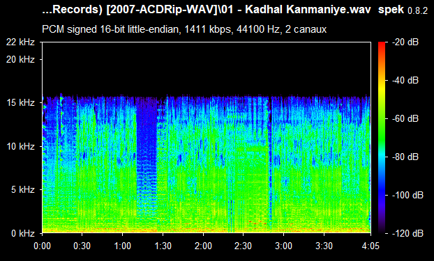The image size is (434, 261).
Task: Click the 15 kHz frequency axis label
Action: pyautogui.click(x=20, y=103)
